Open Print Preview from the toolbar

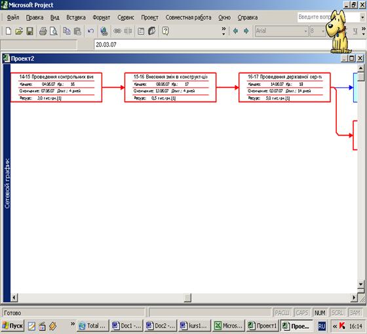pos(54,31)
